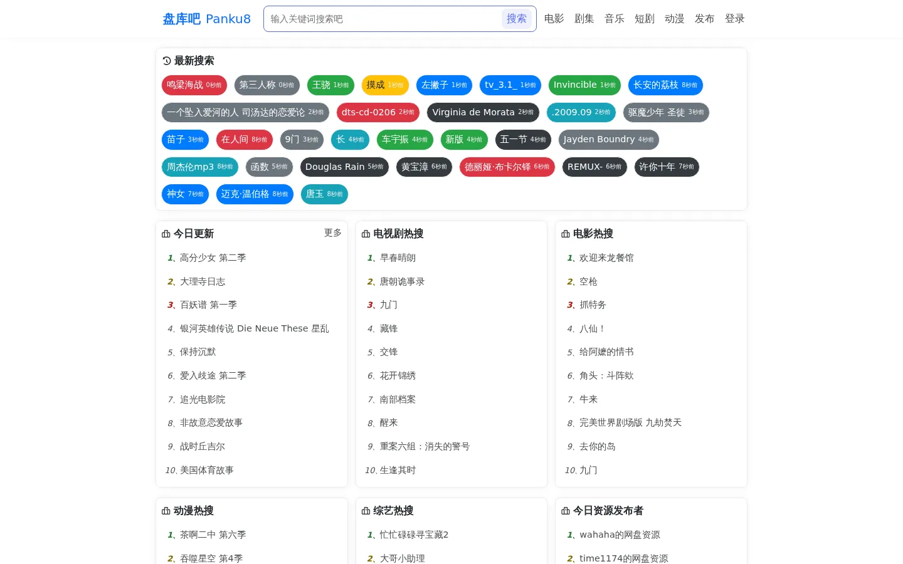Select the blue 左撇子 search tag

point(444,85)
